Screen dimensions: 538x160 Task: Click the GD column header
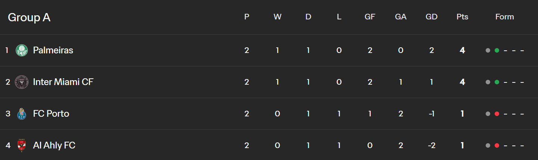point(432,17)
